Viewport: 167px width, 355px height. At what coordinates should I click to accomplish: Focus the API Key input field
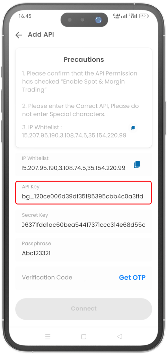(x=83, y=192)
